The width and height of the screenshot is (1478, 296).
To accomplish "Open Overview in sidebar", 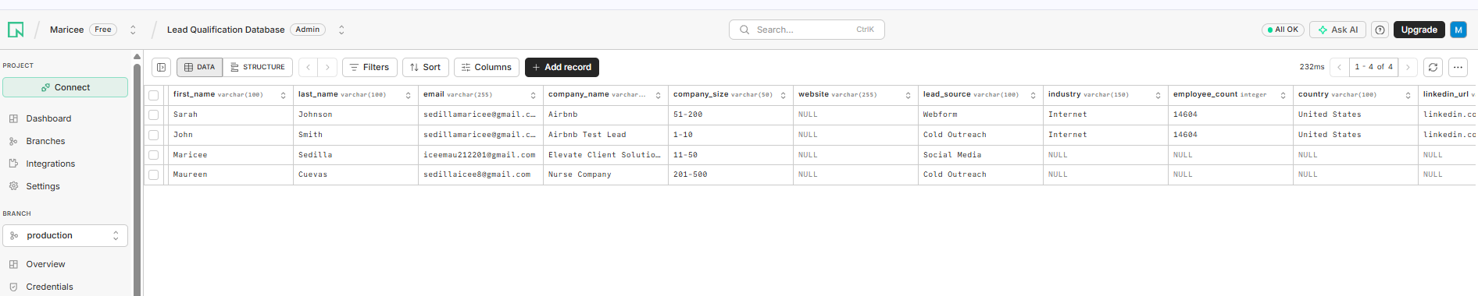I will click(45, 264).
